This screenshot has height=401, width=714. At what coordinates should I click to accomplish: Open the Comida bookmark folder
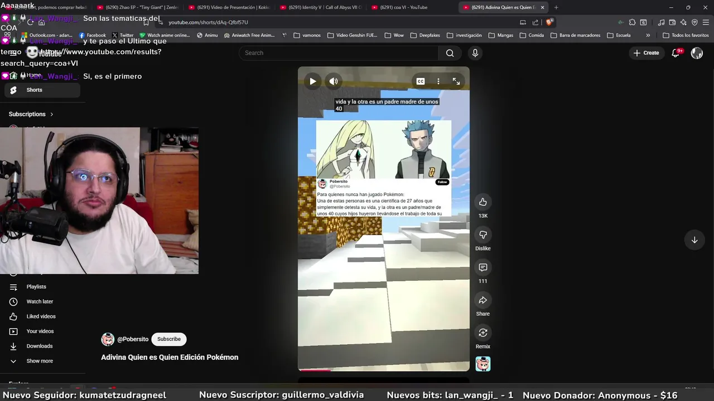pos(532,35)
